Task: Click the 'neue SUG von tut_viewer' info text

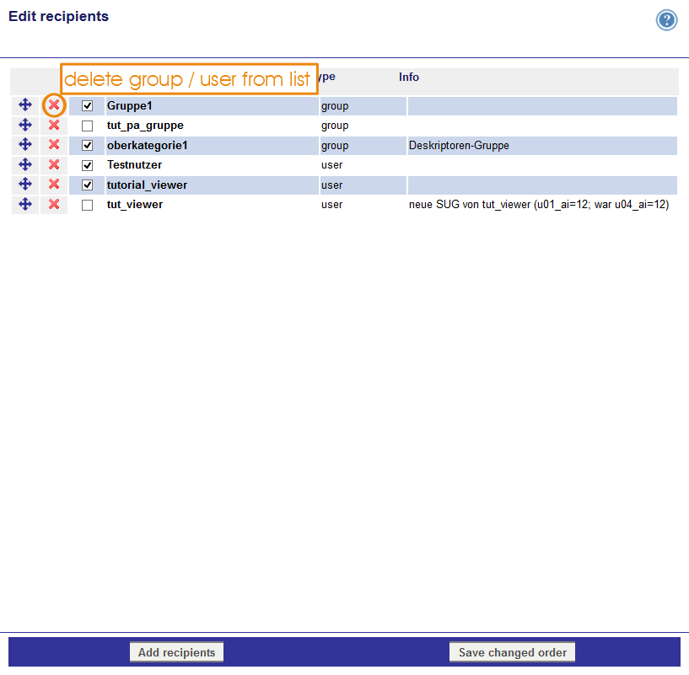Action: [x=539, y=205]
